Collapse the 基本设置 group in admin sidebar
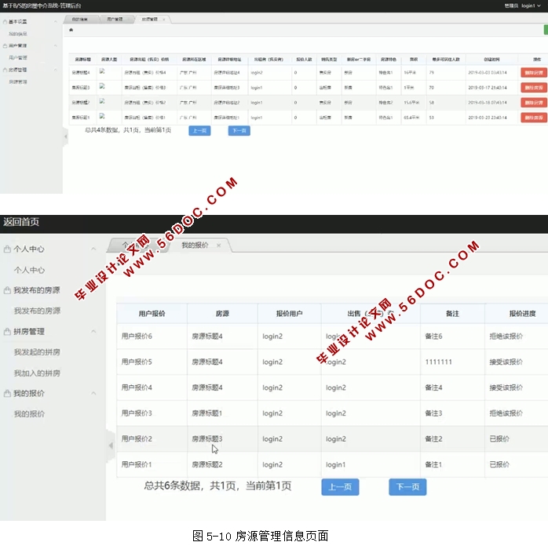 click(x=56, y=21)
